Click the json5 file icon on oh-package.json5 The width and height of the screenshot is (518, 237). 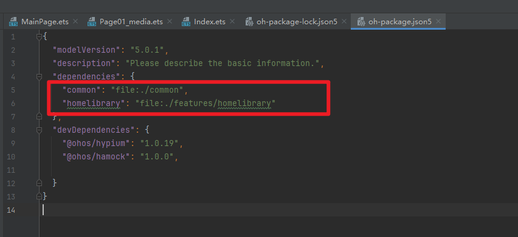(361, 22)
